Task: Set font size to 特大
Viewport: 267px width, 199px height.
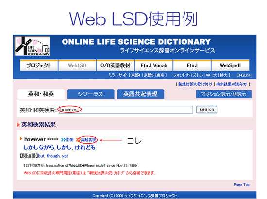Action: click(224, 75)
